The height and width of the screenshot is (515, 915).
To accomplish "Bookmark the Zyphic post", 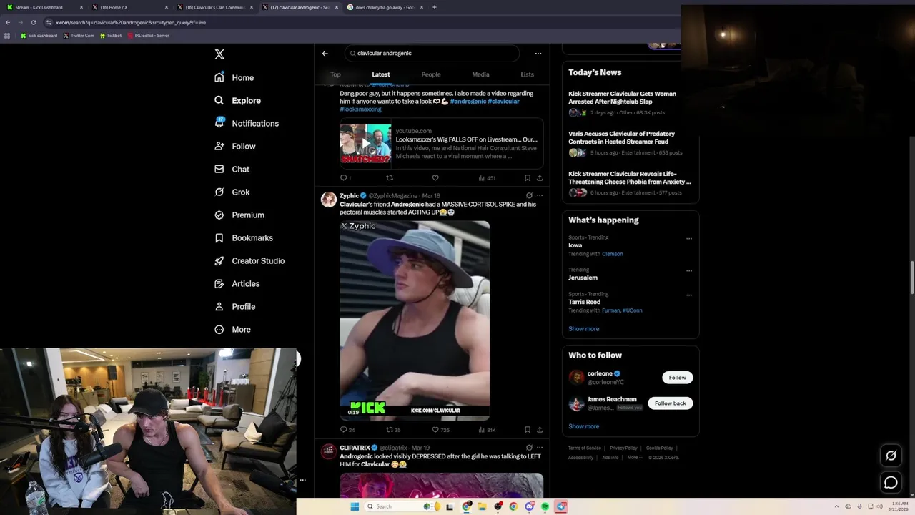I will pos(528,430).
